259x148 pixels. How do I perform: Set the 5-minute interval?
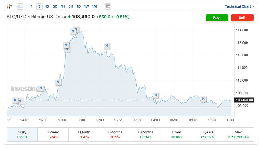39,6
